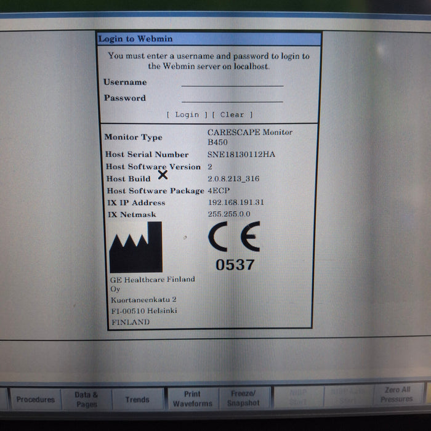This screenshot has width=431, height=431.
Task: Select Zero All Pressures button
Action: tap(397, 394)
